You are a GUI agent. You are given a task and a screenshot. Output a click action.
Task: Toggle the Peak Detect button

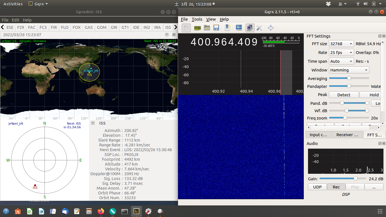(x=344, y=95)
